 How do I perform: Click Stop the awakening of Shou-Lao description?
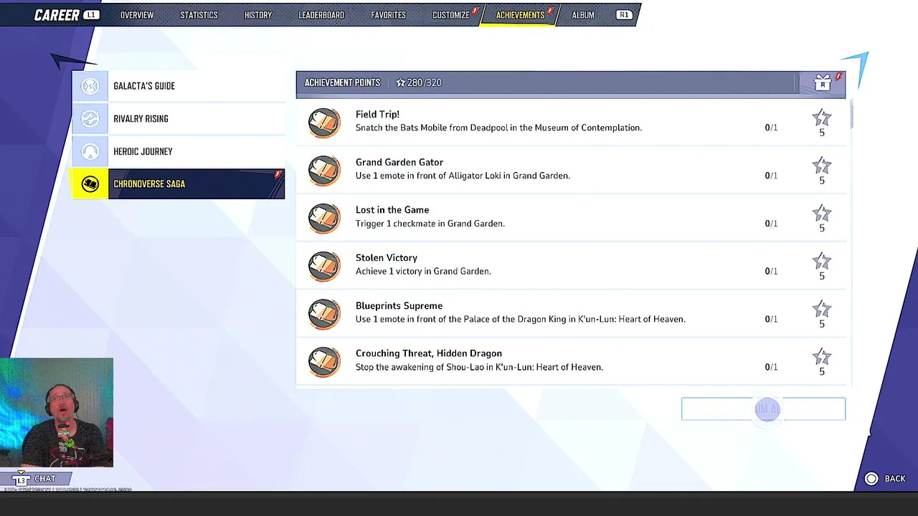(479, 367)
